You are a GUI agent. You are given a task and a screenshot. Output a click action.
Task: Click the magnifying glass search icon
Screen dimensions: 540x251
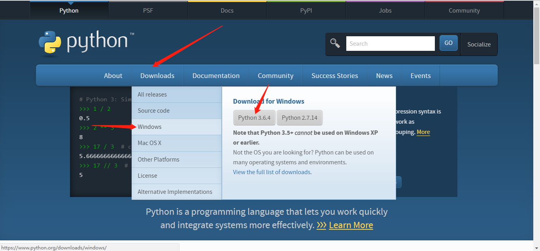pyautogui.click(x=335, y=43)
